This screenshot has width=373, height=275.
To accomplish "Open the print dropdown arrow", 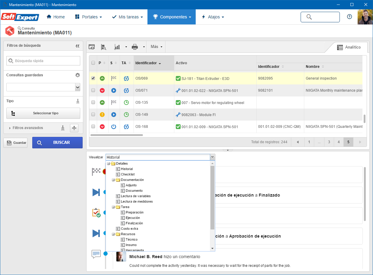I will [144, 47].
